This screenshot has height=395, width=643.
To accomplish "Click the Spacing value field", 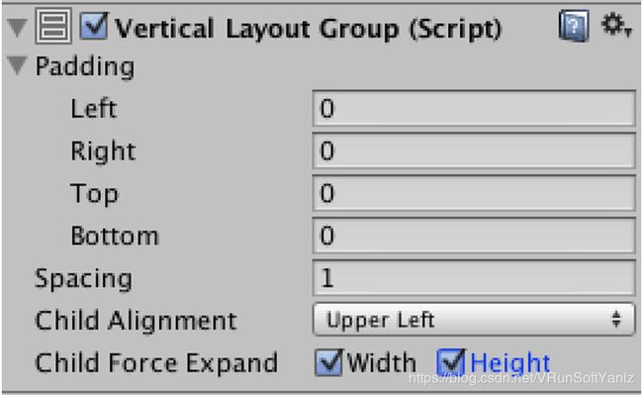I will click(474, 278).
